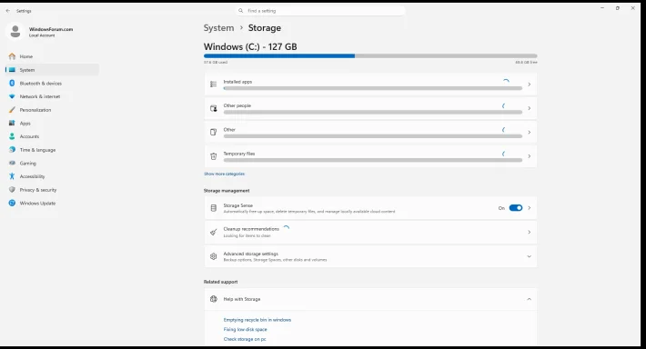Restore down the Settings window

click(x=617, y=8)
